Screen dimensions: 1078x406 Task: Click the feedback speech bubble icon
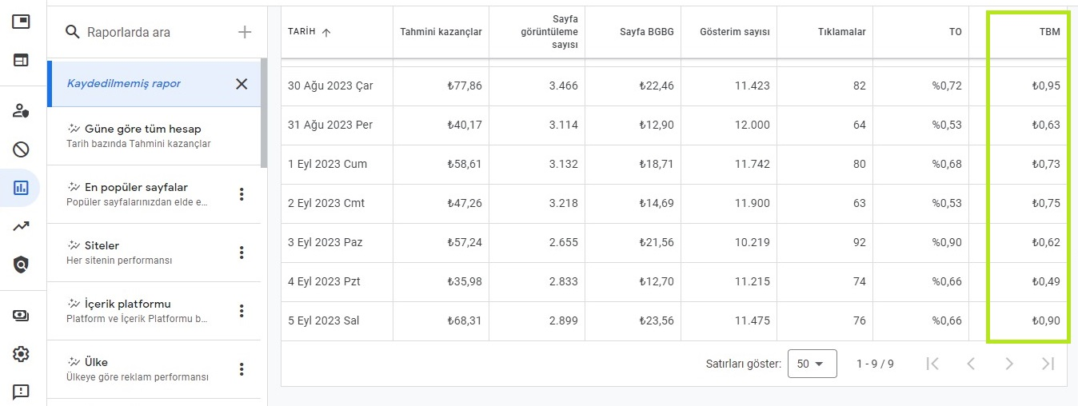coord(21,392)
